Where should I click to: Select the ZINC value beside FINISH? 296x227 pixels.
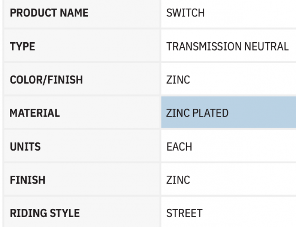(x=178, y=180)
